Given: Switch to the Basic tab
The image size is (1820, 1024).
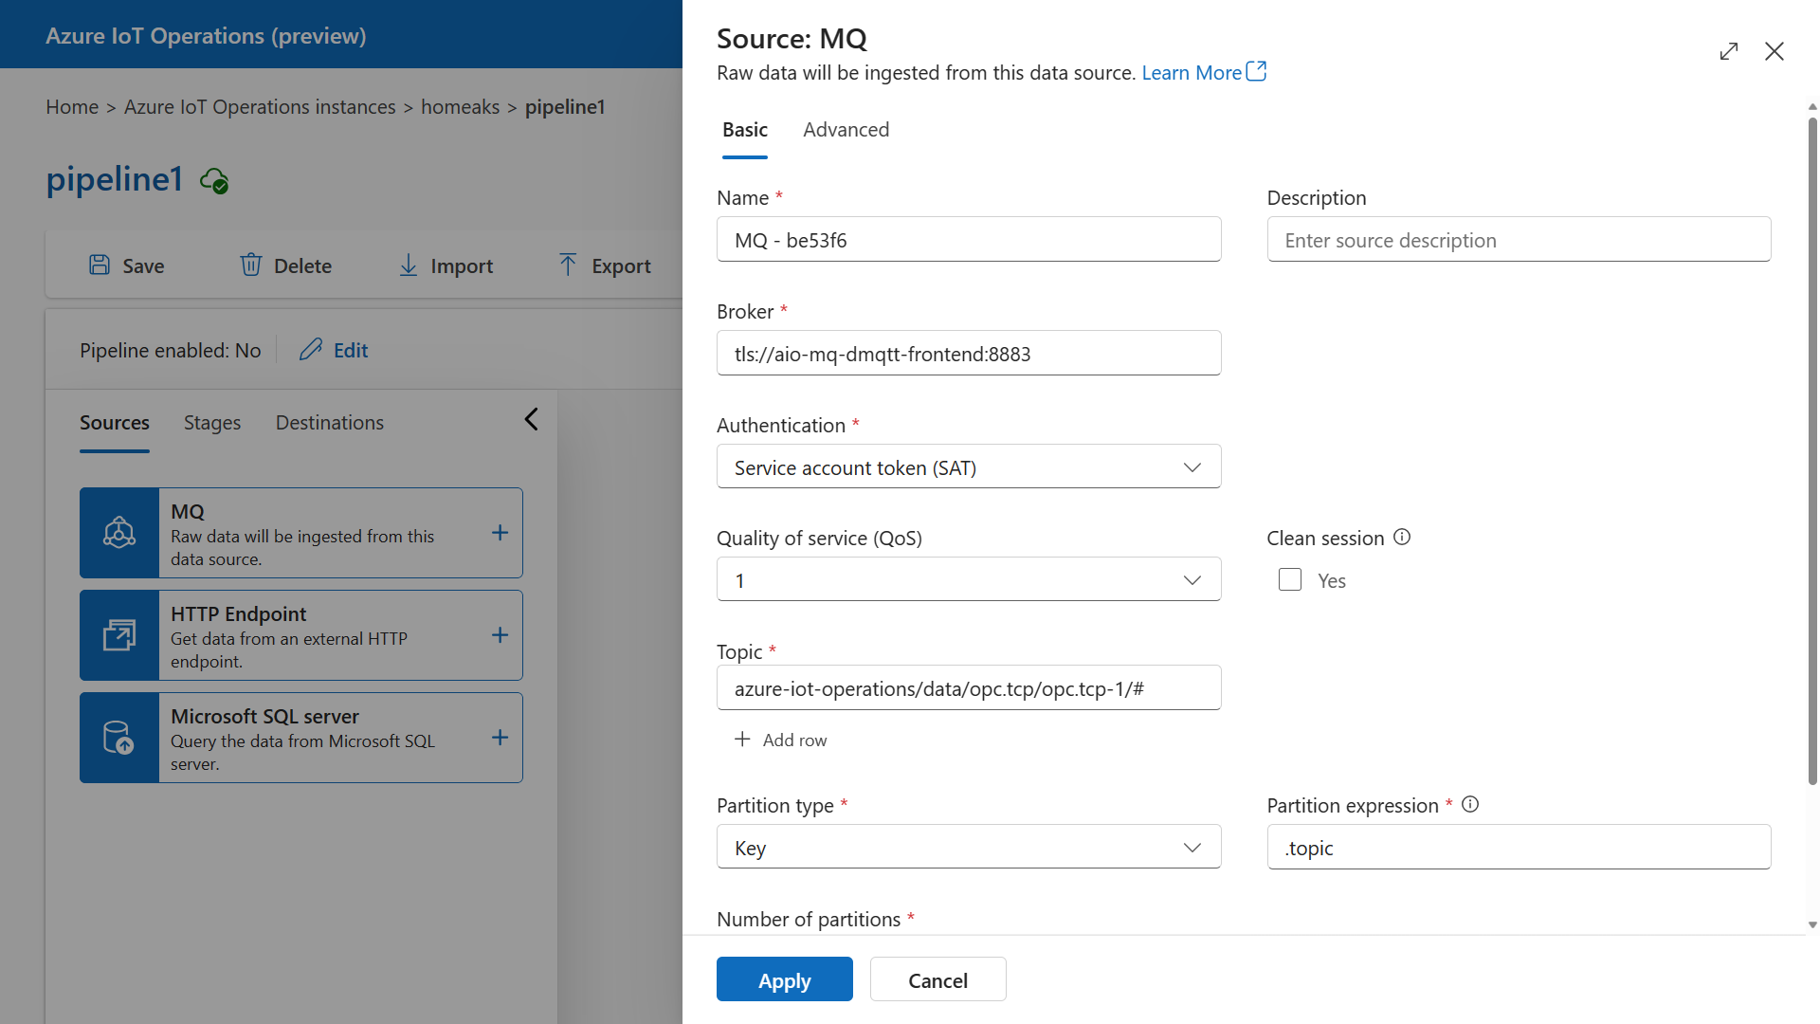Looking at the screenshot, I should [745, 130].
